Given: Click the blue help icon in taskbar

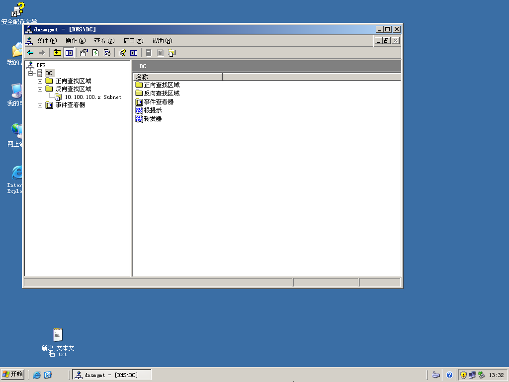Looking at the screenshot, I should (x=449, y=375).
